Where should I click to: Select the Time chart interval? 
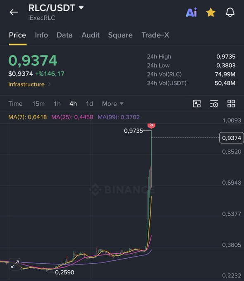(x=15, y=104)
